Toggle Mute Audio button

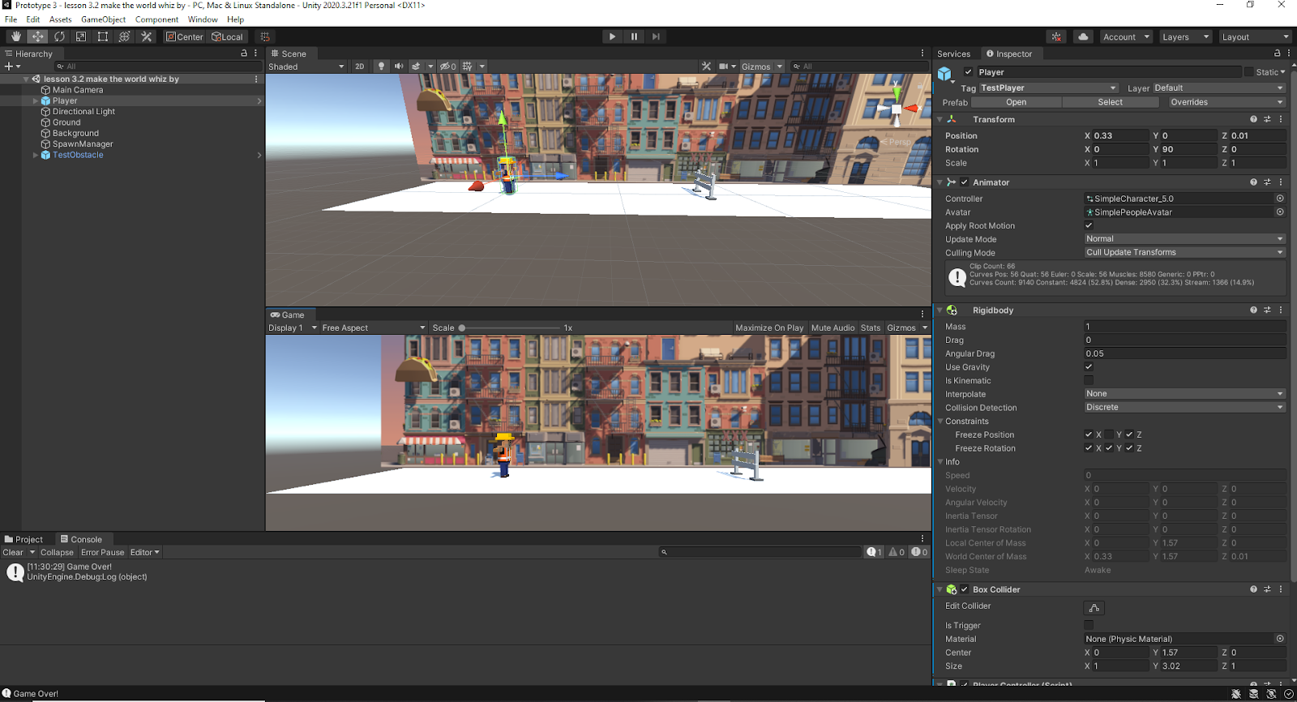click(833, 328)
